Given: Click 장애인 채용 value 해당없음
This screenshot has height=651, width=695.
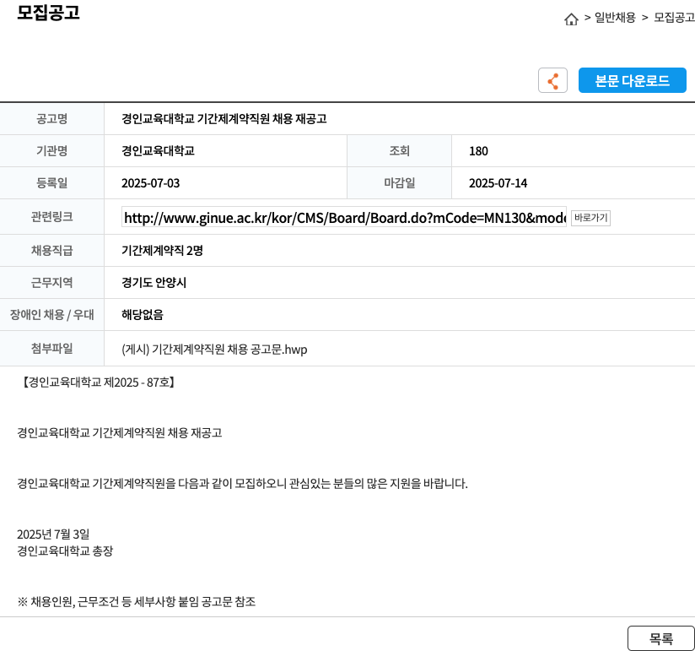Looking at the screenshot, I should pyautogui.click(x=143, y=315).
